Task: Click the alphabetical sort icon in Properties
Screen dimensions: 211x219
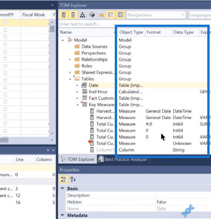Action: point(73,179)
